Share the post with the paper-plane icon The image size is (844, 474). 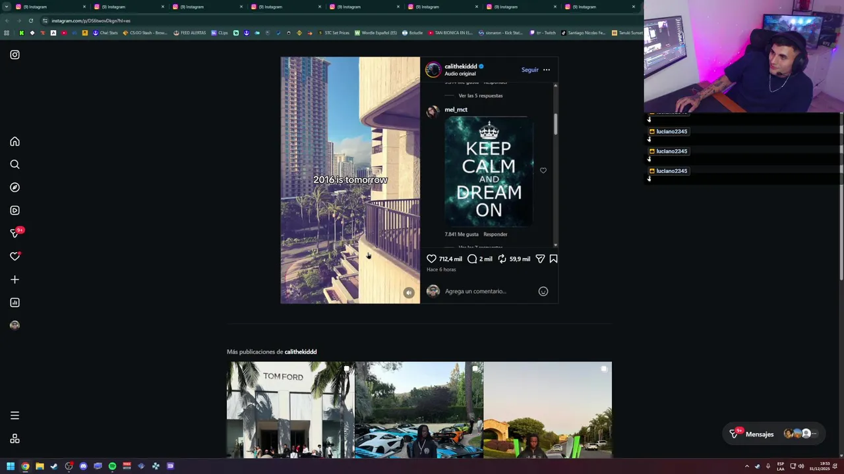540,259
